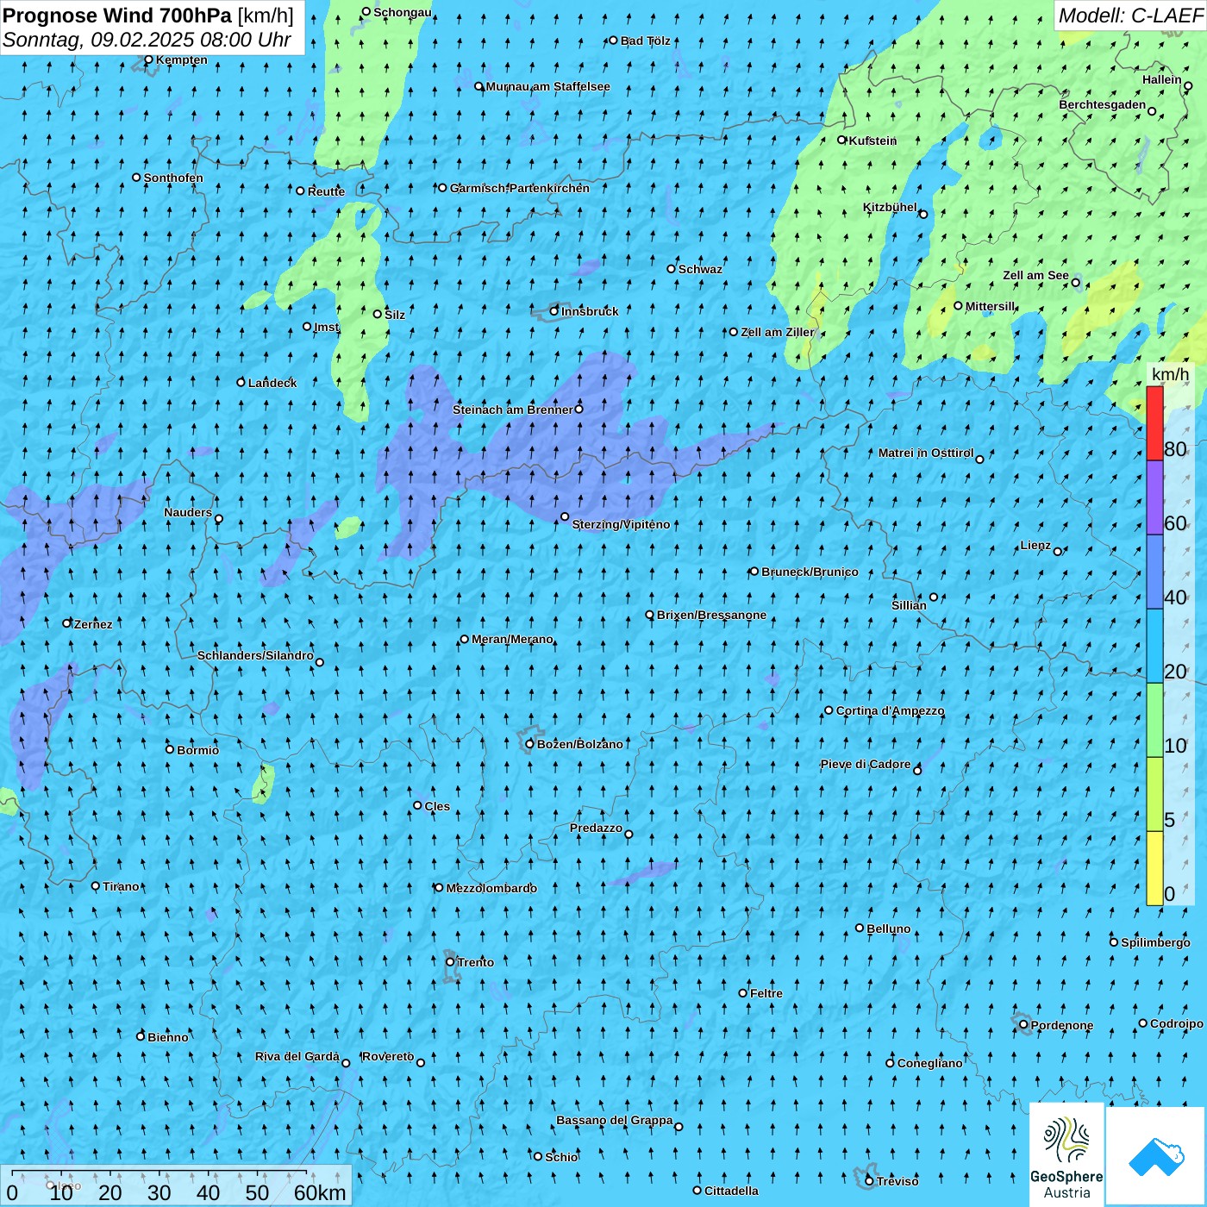Click the 'Schongau' label
This screenshot has width=1207, height=1207.
403,13
